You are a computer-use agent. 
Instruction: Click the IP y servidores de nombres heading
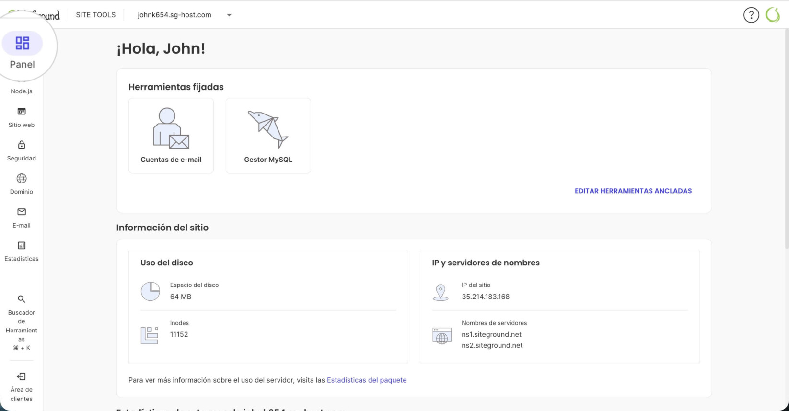tap(486, 263)
